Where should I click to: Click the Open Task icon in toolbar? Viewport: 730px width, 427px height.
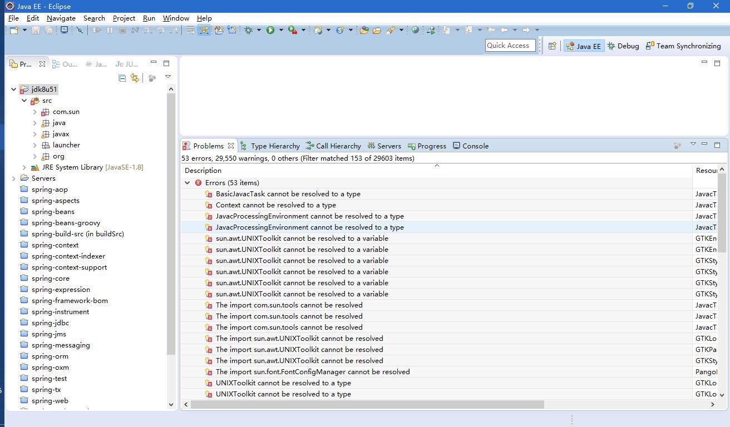tap(377, 30)
